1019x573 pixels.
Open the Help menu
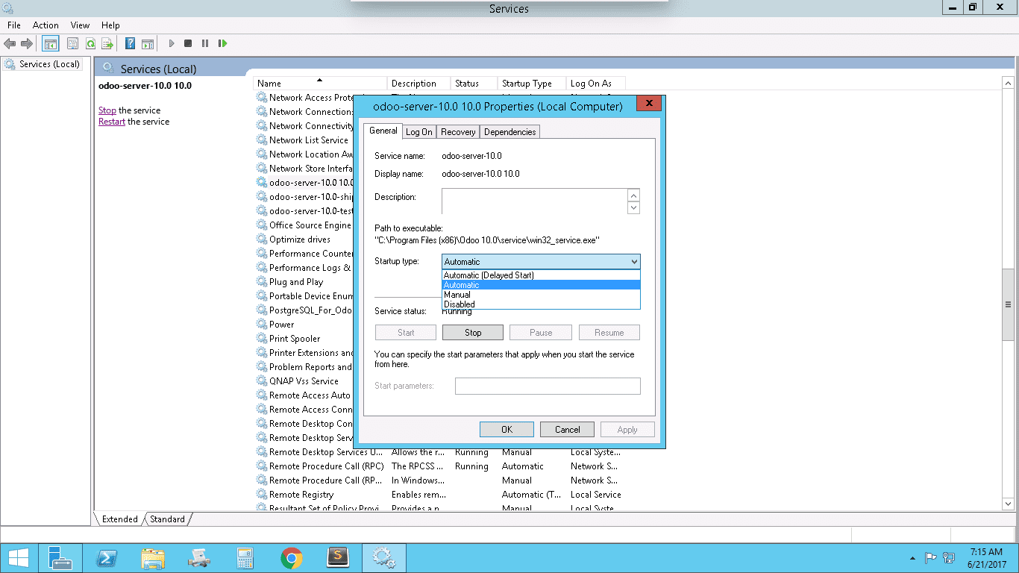[110, 25]
